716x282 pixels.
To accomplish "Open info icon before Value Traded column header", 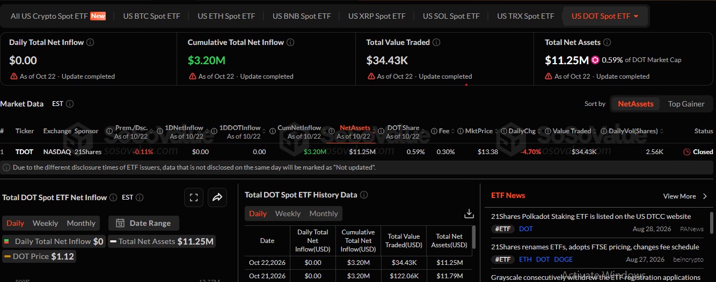I will tap(548, 131).
